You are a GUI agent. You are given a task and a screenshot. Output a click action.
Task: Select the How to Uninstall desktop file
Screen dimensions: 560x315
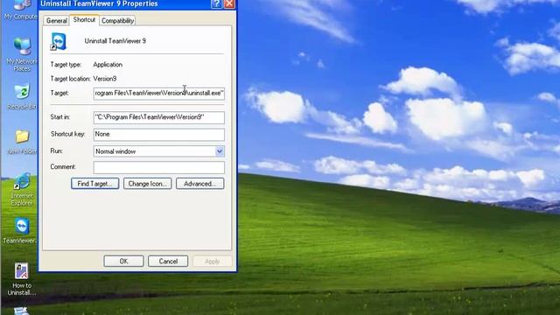click(x=21, y=279)
